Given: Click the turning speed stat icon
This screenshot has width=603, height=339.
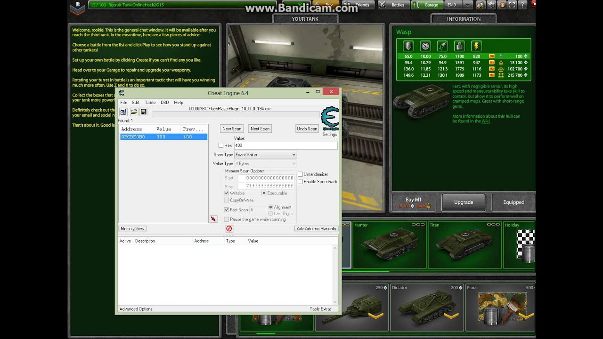Looking at the screenshot, I should pyautogui.click(x=442, y=46).
